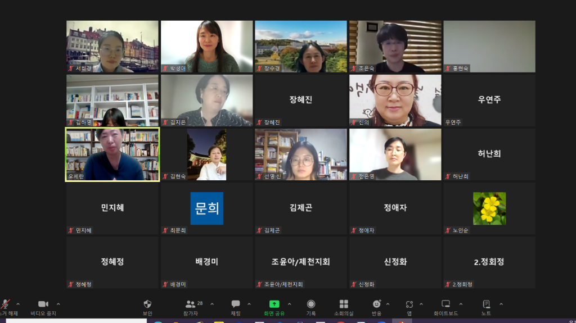Screen dimensions: 576x323
Task: Open the 노트 notes icon
Action: (486, 304)
